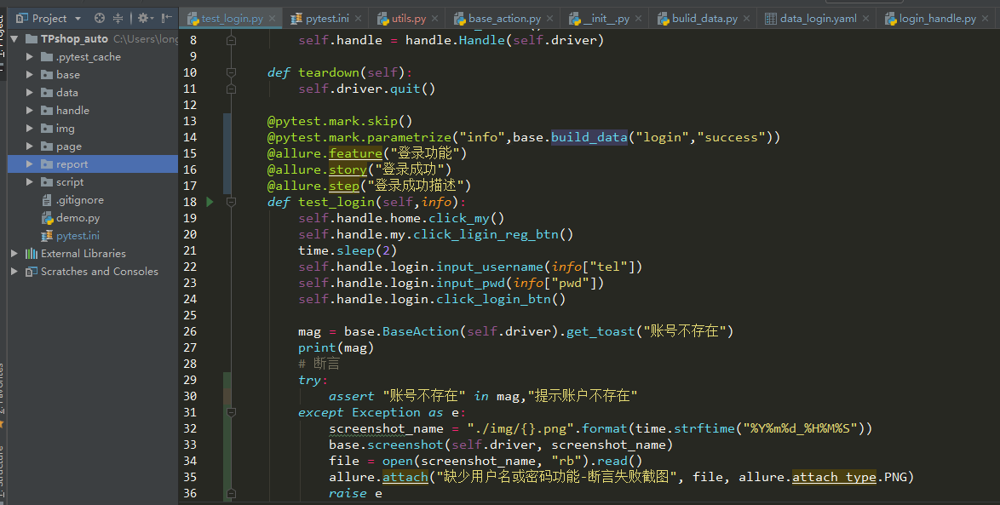
Task: Expand the report folder arrow
Action: (29, 164)
